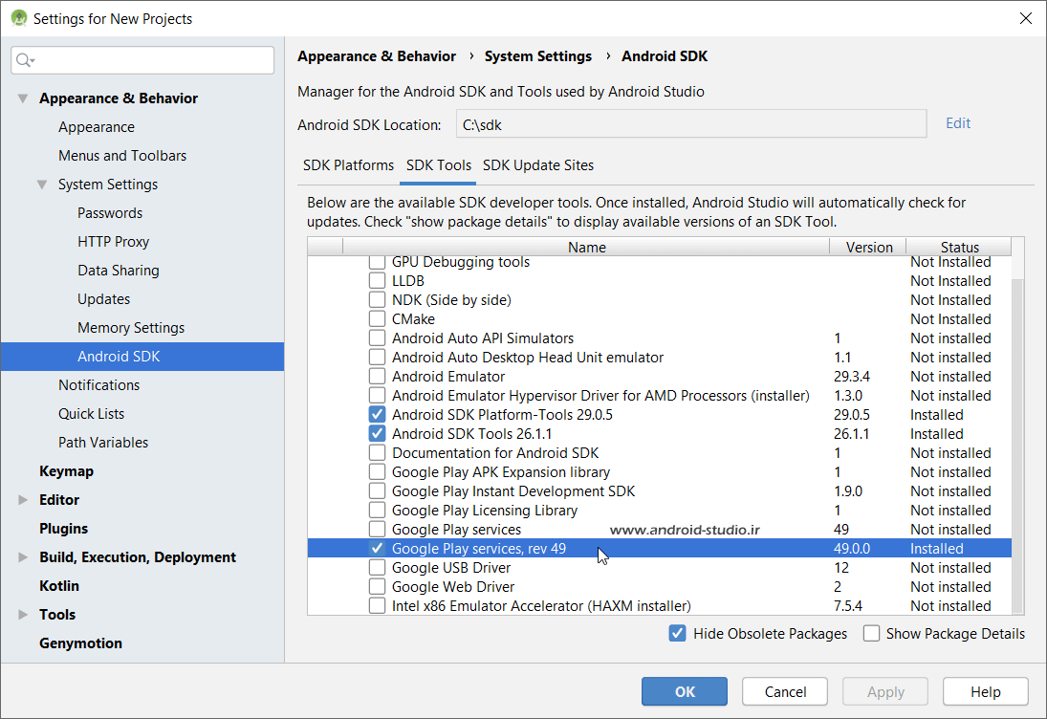Click the Version column header
The width and height of the screenshot is (1047, 719).
pyautogui.click(x=869, y=247)
